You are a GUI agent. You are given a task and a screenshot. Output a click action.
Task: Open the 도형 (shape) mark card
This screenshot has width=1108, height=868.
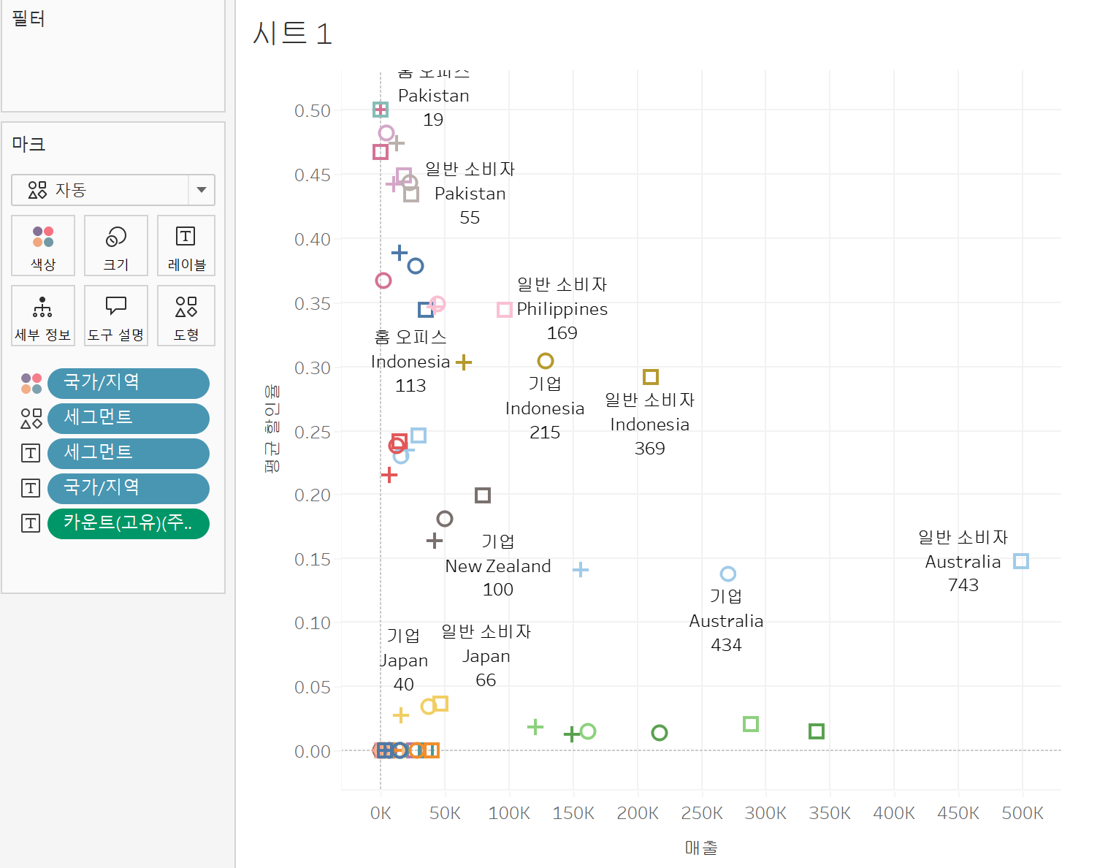tap(186, 316)
